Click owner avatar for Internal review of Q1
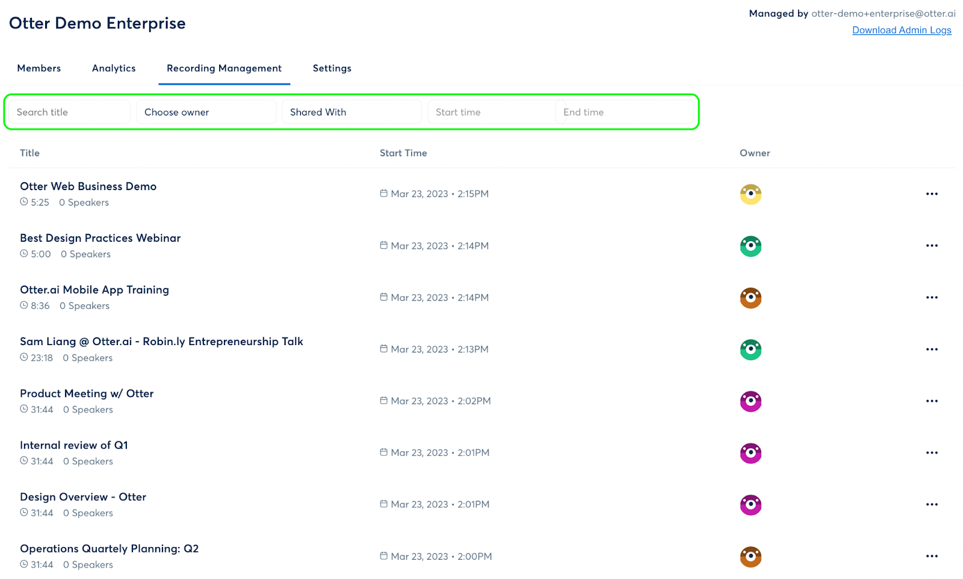This screenshot has height=579, width=963. 751,453
